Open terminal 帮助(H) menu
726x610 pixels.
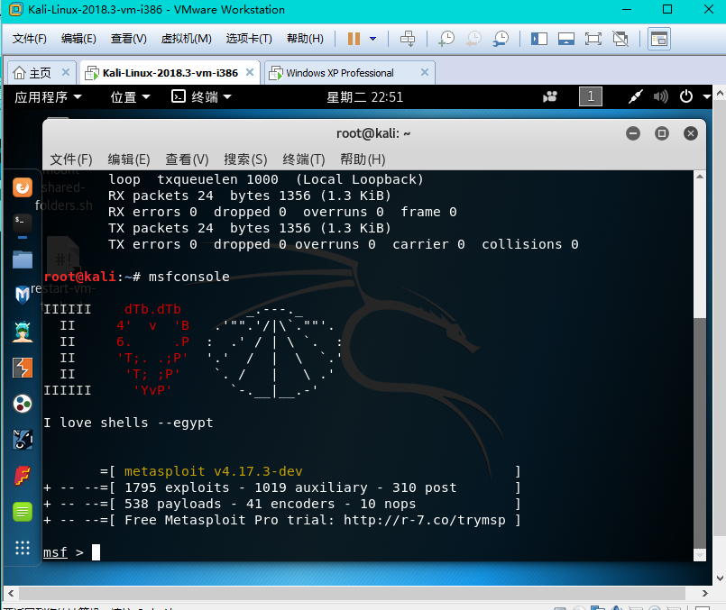[x=363, y=159]
